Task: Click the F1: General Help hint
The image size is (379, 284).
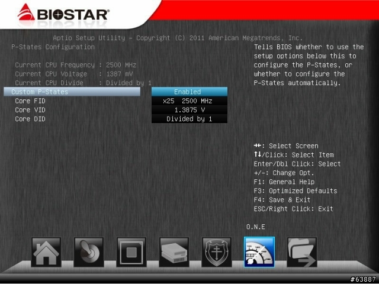Action: point(284,182)
